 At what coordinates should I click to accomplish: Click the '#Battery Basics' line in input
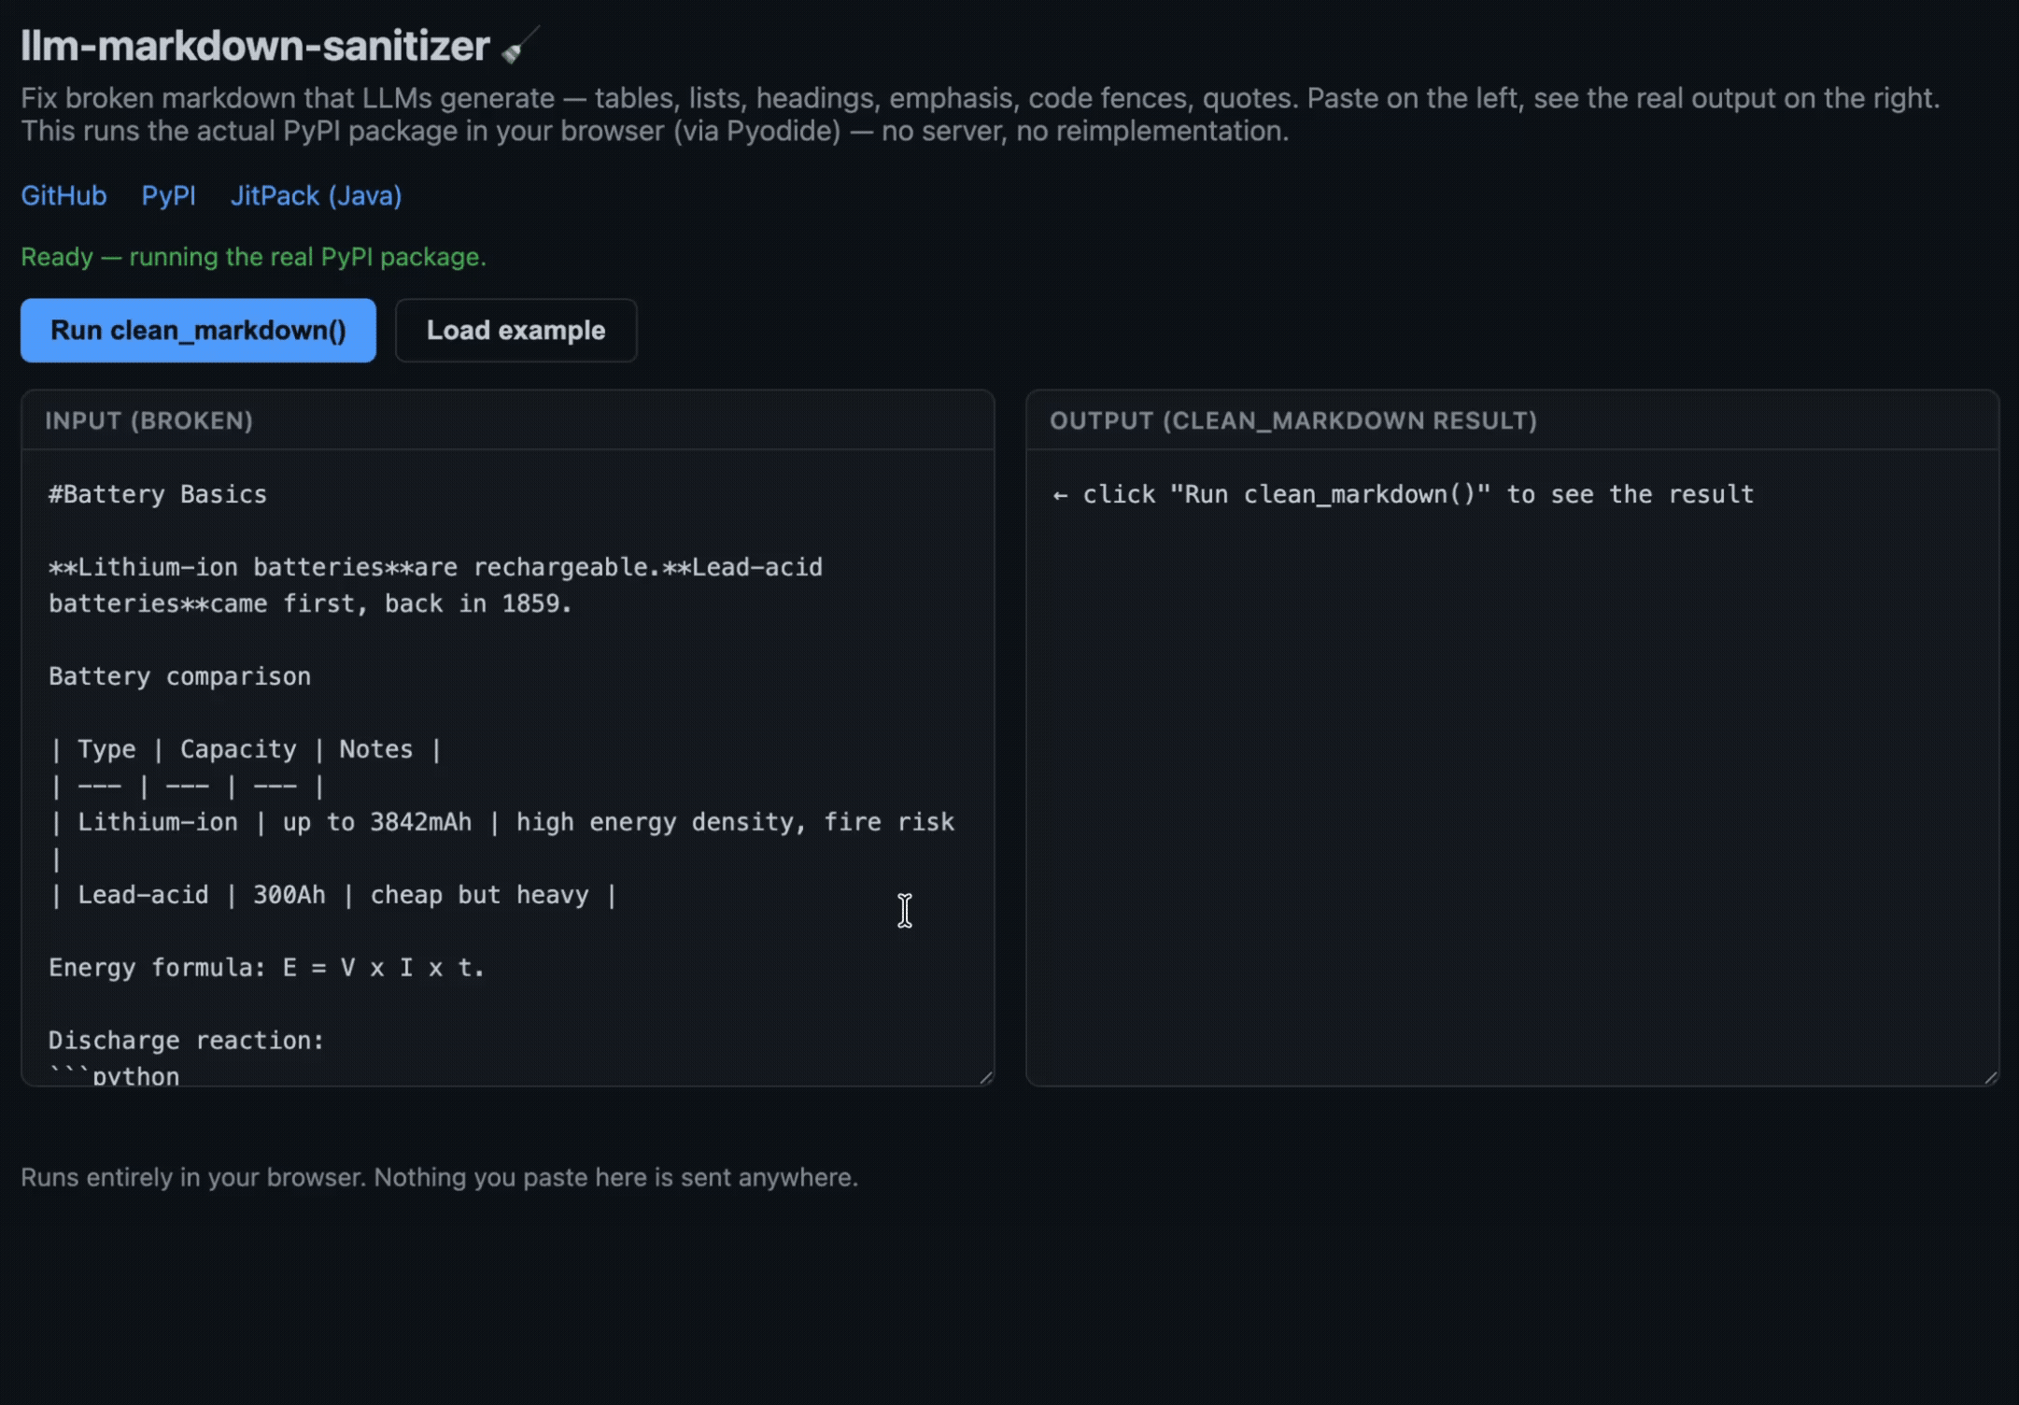pyautogui.click(x=158, y=494)
